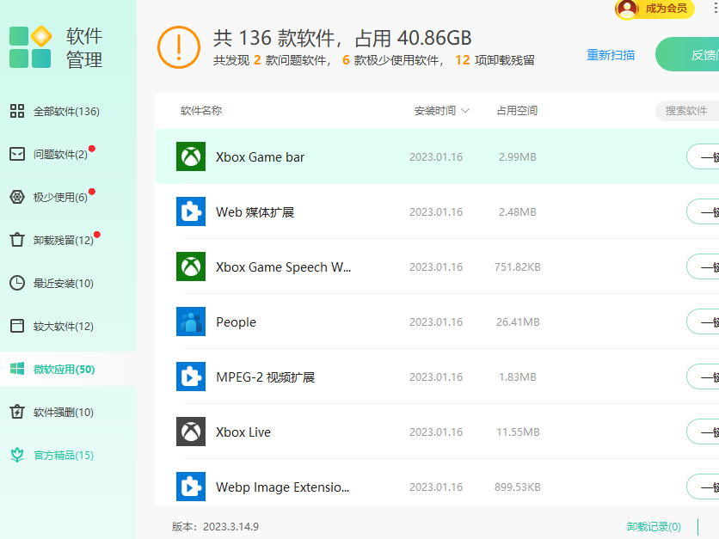Click uninstall button for Xbox Game Speech
Viewport: 719px width, 539px height.
click(x=703, y=266)
